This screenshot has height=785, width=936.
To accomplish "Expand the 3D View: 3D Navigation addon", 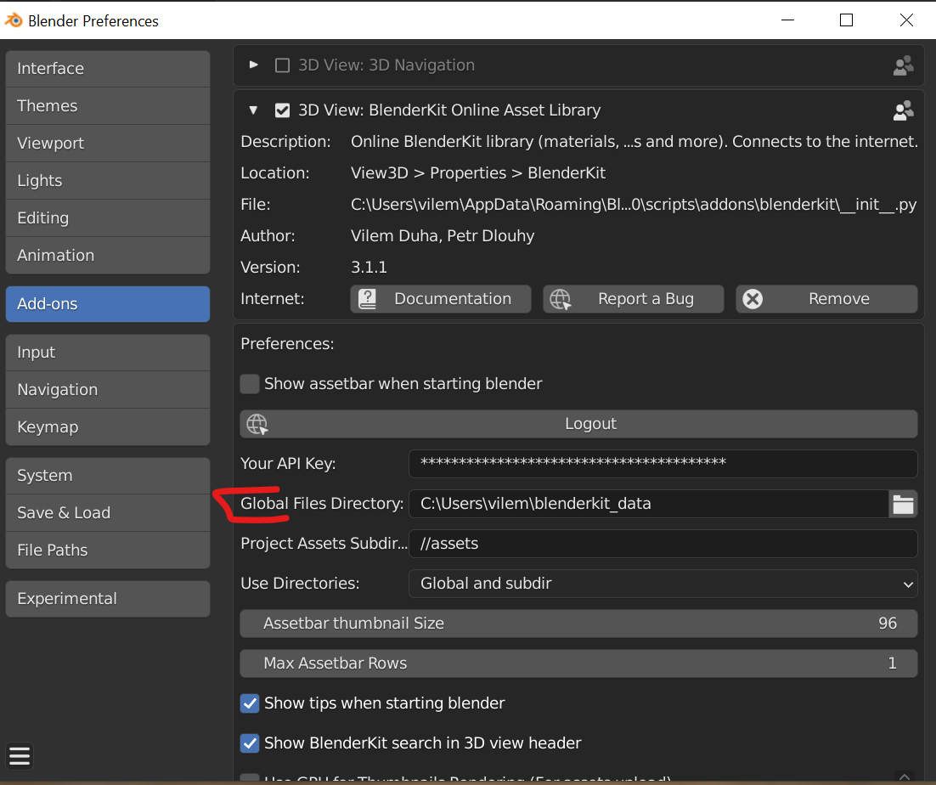I will point(252,65).
